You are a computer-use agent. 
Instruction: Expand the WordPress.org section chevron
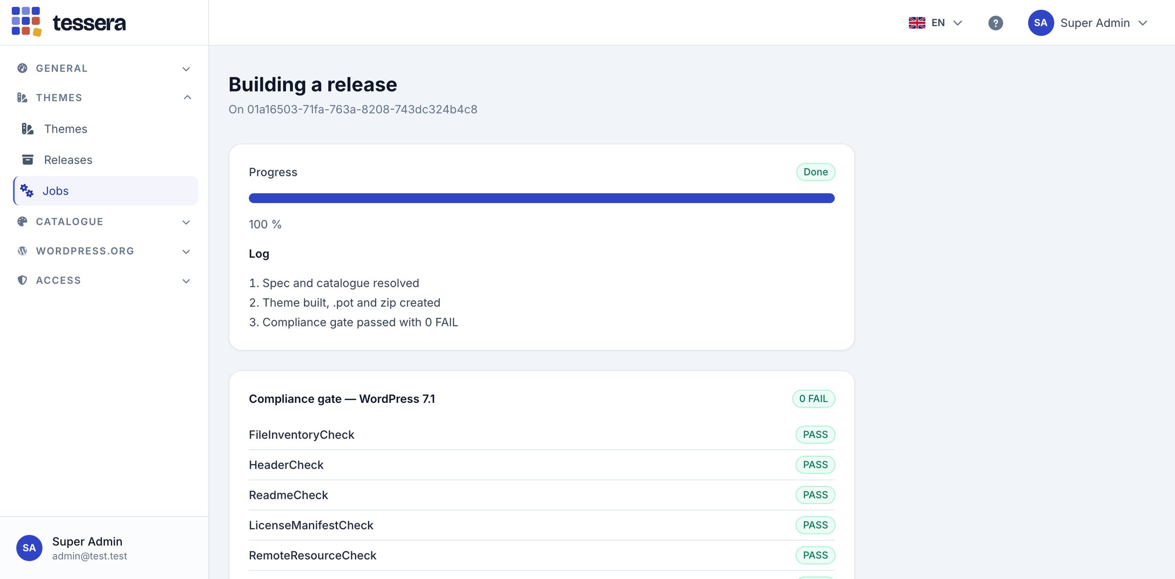[x=186, y=252]
